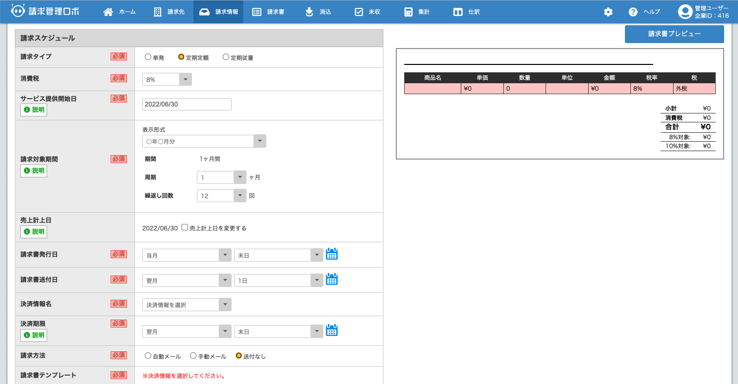The image size is (738, 384).
Task: Open the 未収 section icon
Action: tap(358, 11)
